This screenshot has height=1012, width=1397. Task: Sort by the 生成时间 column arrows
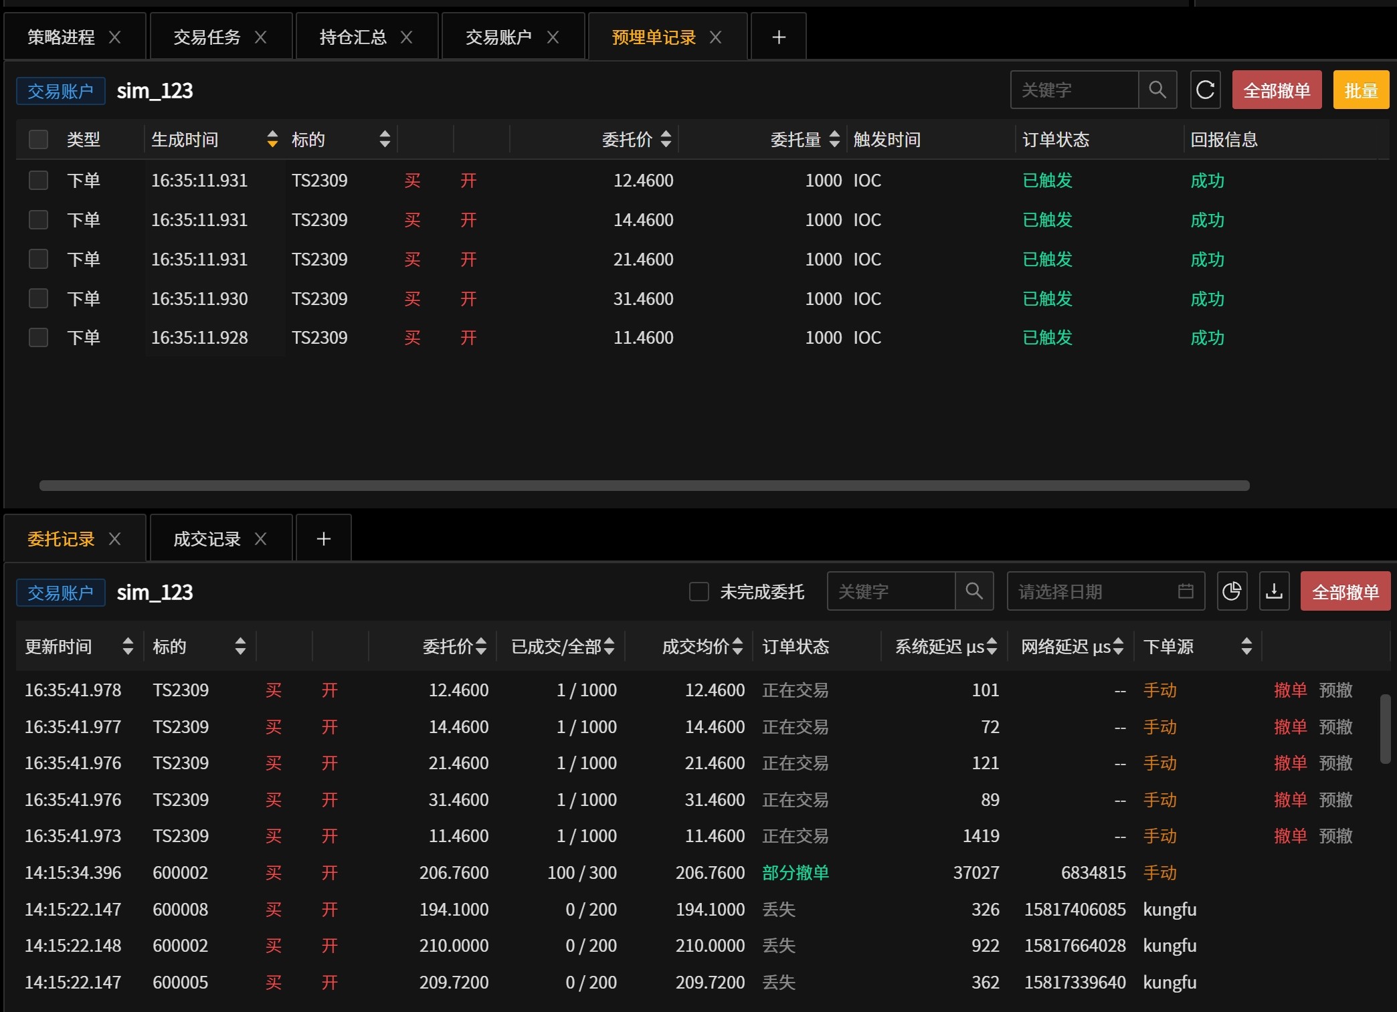[x=272, y=139]
